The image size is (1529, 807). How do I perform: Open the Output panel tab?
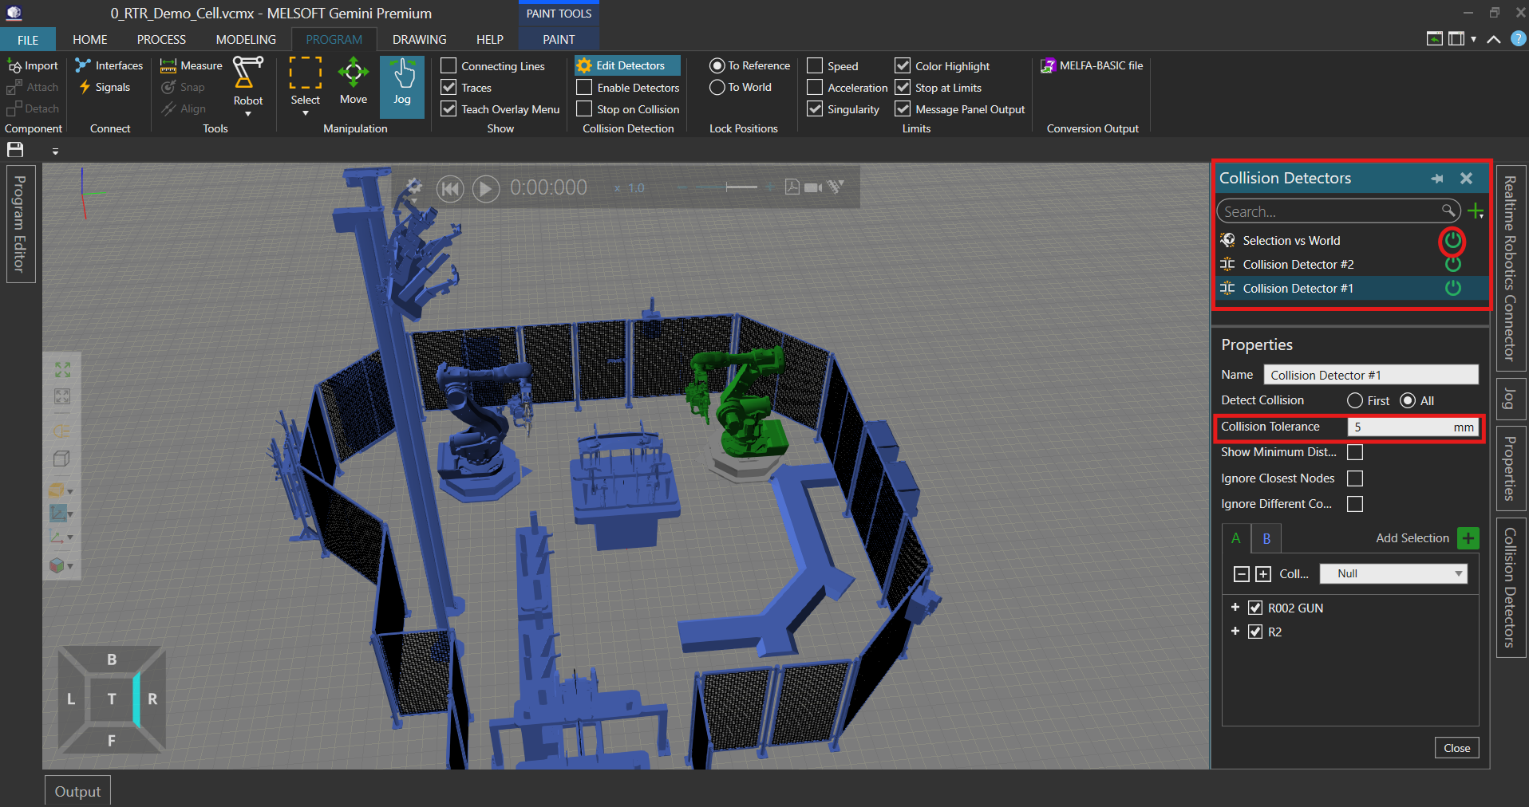point(77,791)
